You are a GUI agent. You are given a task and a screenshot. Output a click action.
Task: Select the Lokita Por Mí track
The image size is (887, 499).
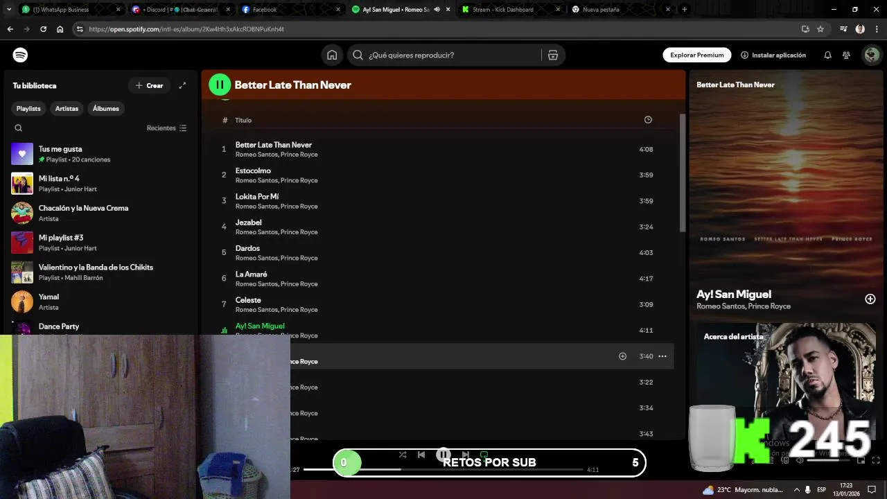click(x=443, y=201)
